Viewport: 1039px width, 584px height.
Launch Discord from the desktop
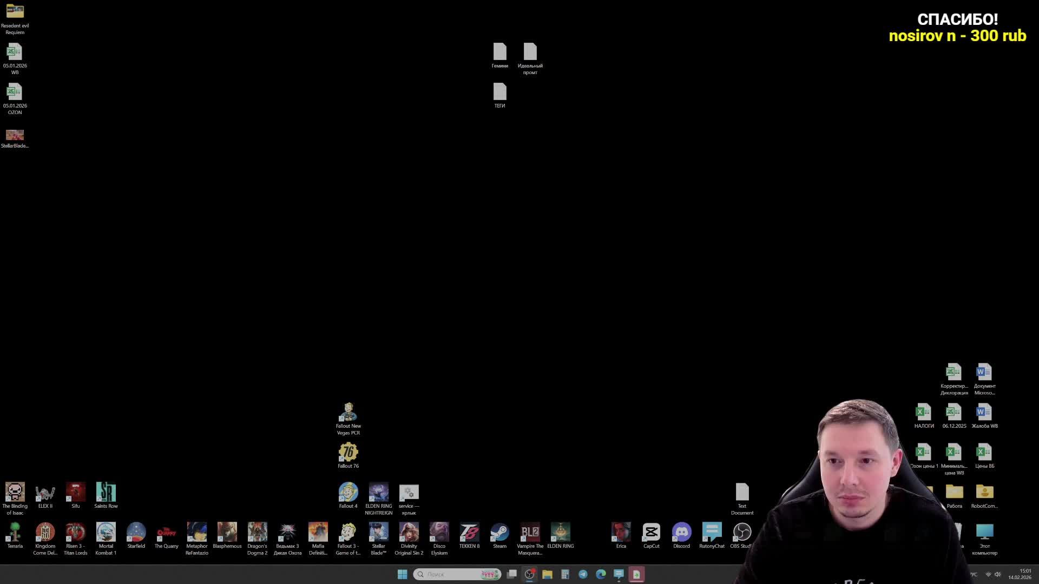[x=681, y=533]
